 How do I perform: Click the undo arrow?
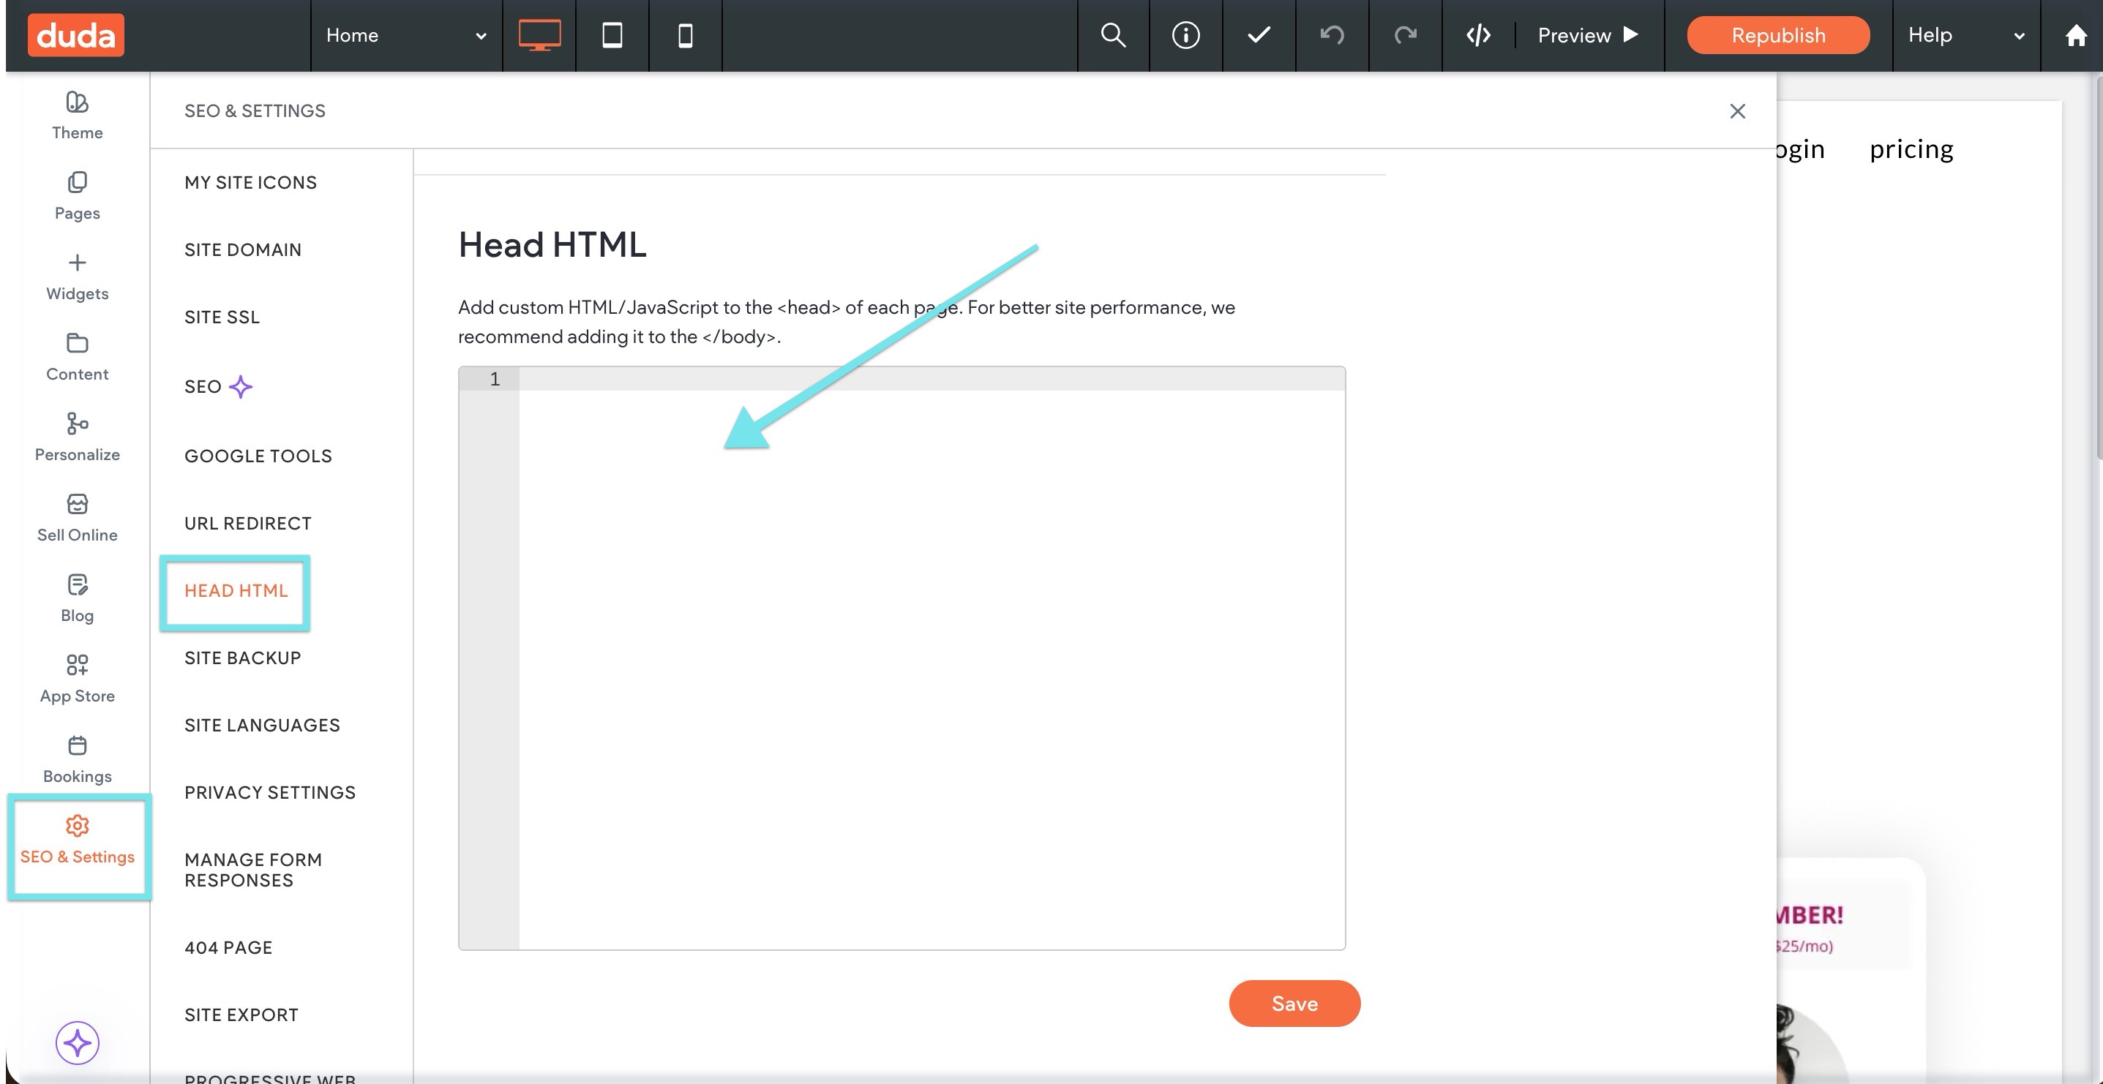tap(1332, 35)
